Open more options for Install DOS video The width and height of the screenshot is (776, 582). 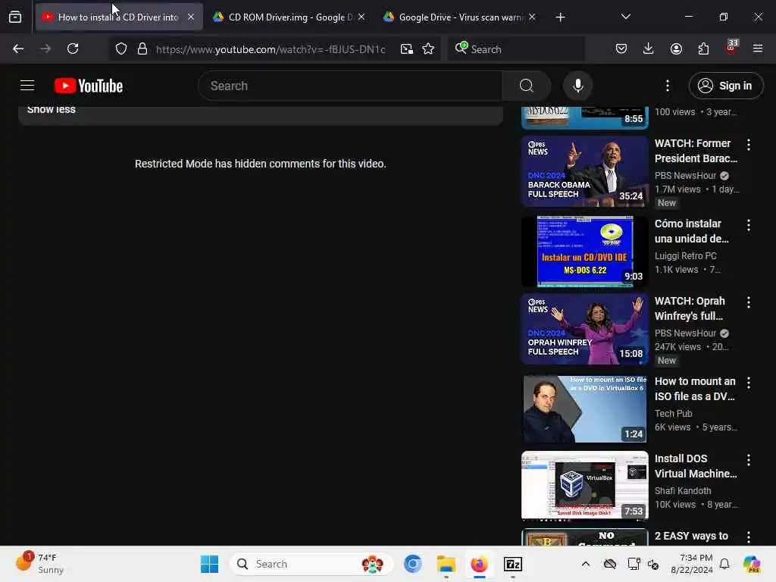tap(748, 460)
